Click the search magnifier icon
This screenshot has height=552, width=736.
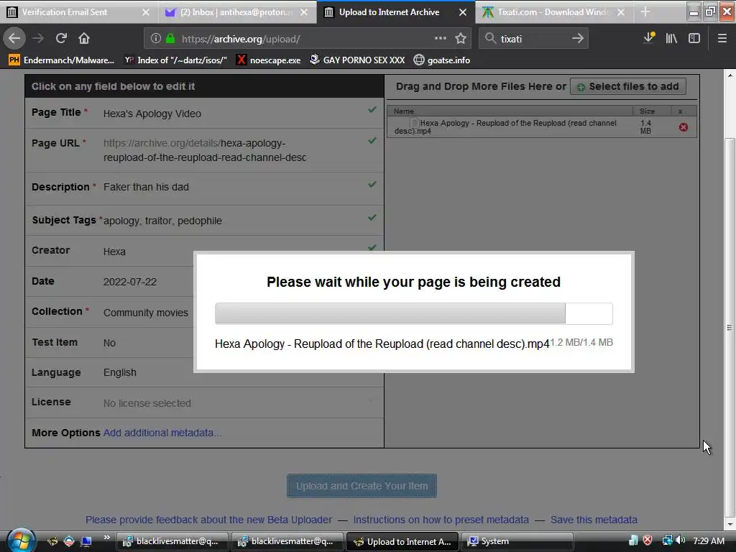[x=490, y=39]
